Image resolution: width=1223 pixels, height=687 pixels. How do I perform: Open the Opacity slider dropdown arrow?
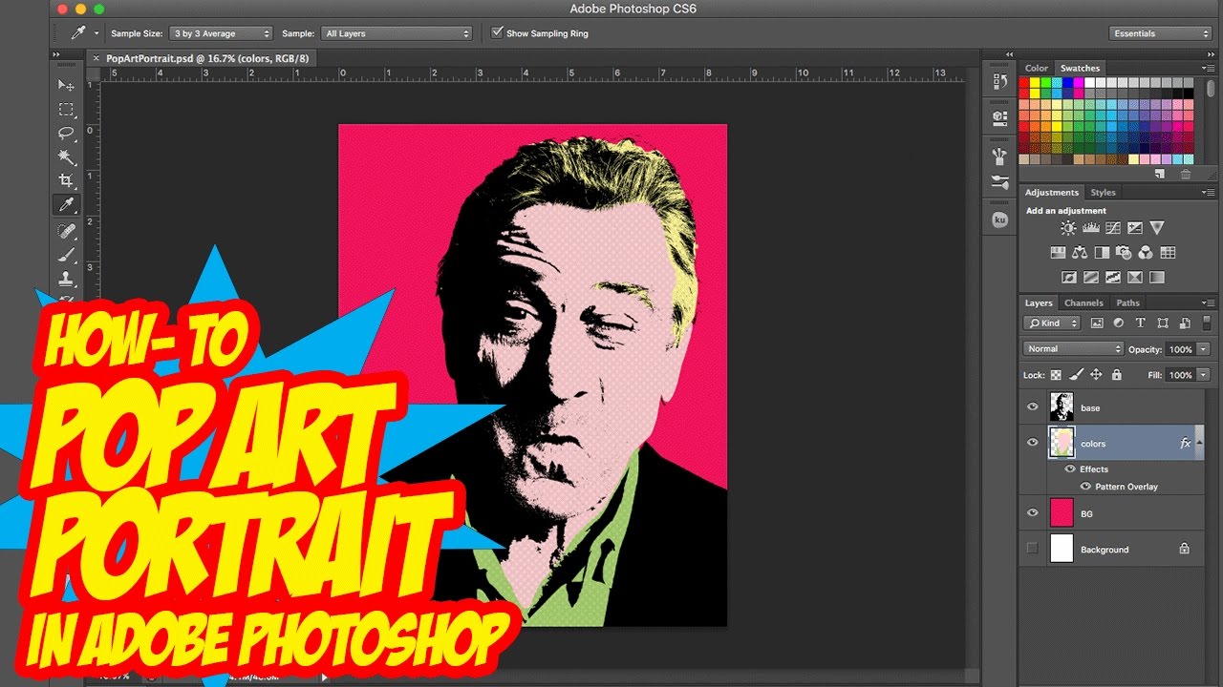click(1204, 349)
